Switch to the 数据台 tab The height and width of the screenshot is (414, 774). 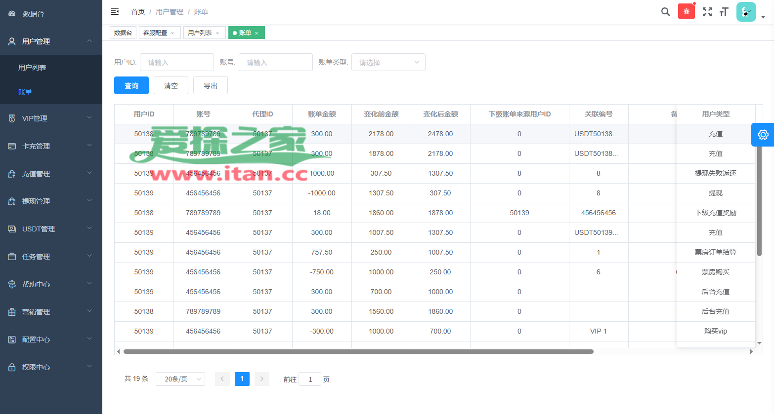pyautogui.click(x=123, y=33)
